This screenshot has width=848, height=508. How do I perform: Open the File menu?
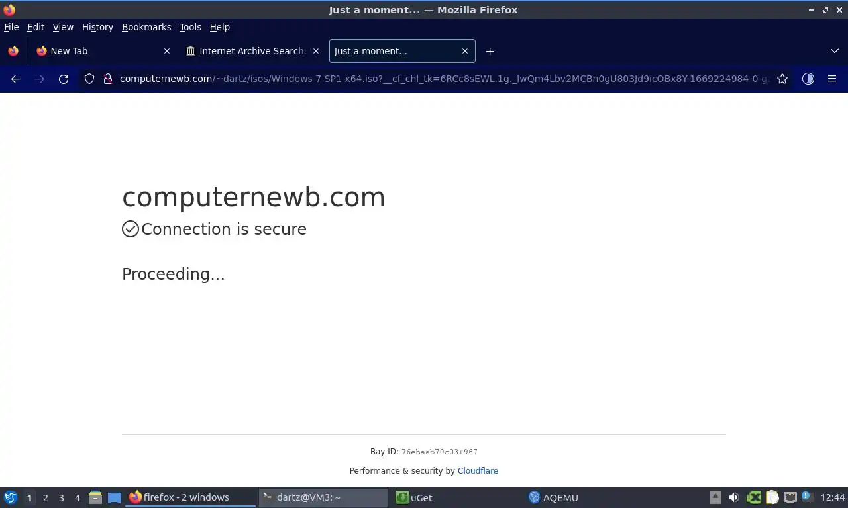[x=11, y=27]
